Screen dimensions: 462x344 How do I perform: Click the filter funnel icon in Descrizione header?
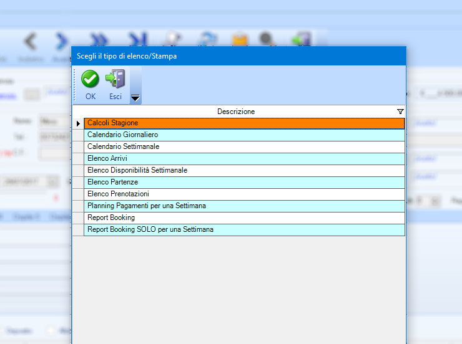[400, 112]
